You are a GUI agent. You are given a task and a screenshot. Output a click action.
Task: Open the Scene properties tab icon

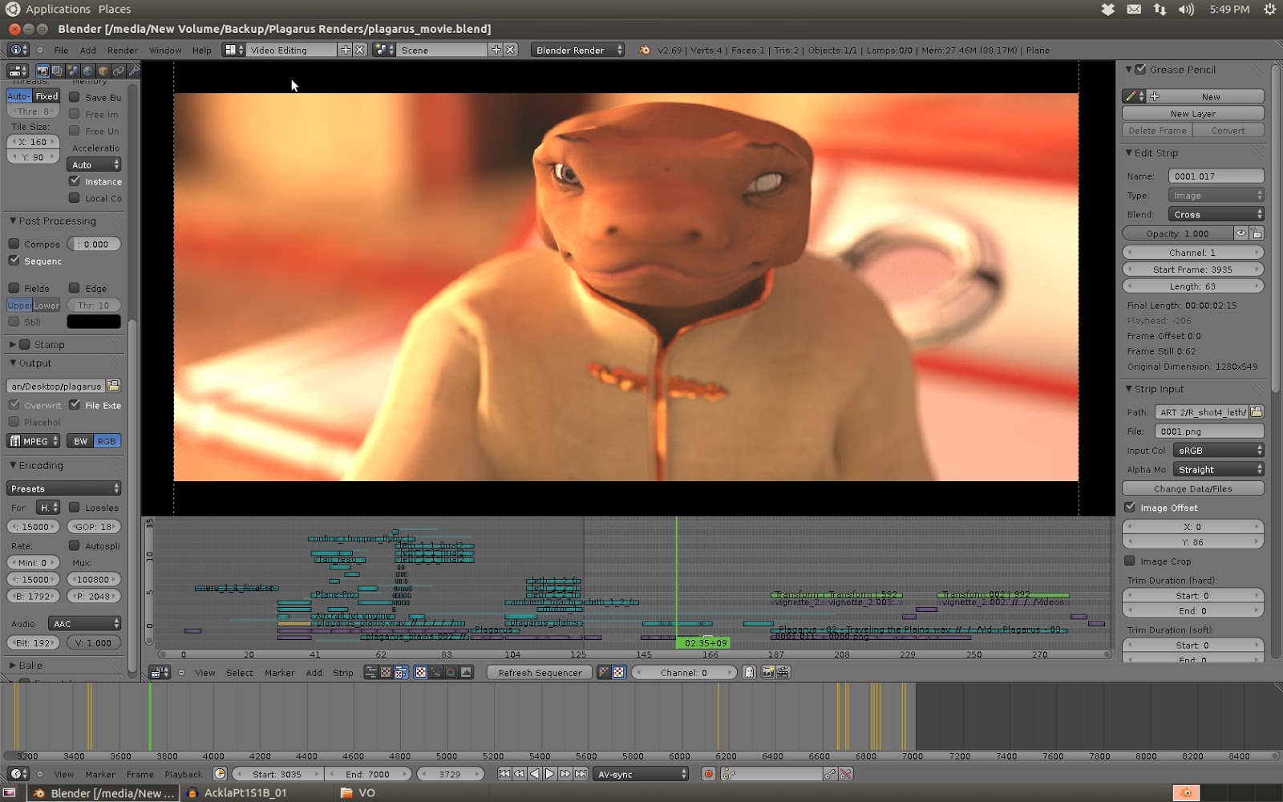(72, 71)
